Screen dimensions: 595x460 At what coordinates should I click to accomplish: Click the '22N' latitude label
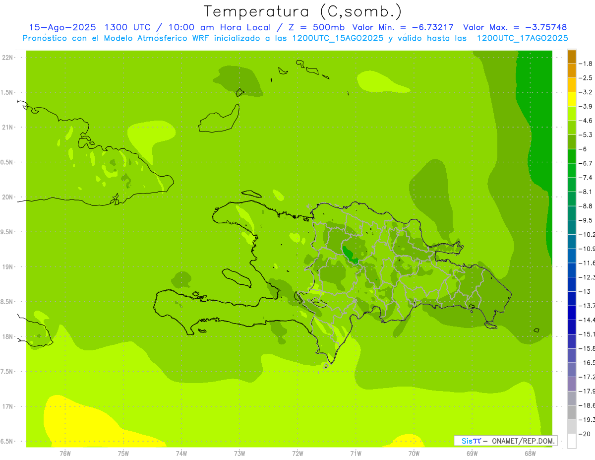(x=7, y=58)
